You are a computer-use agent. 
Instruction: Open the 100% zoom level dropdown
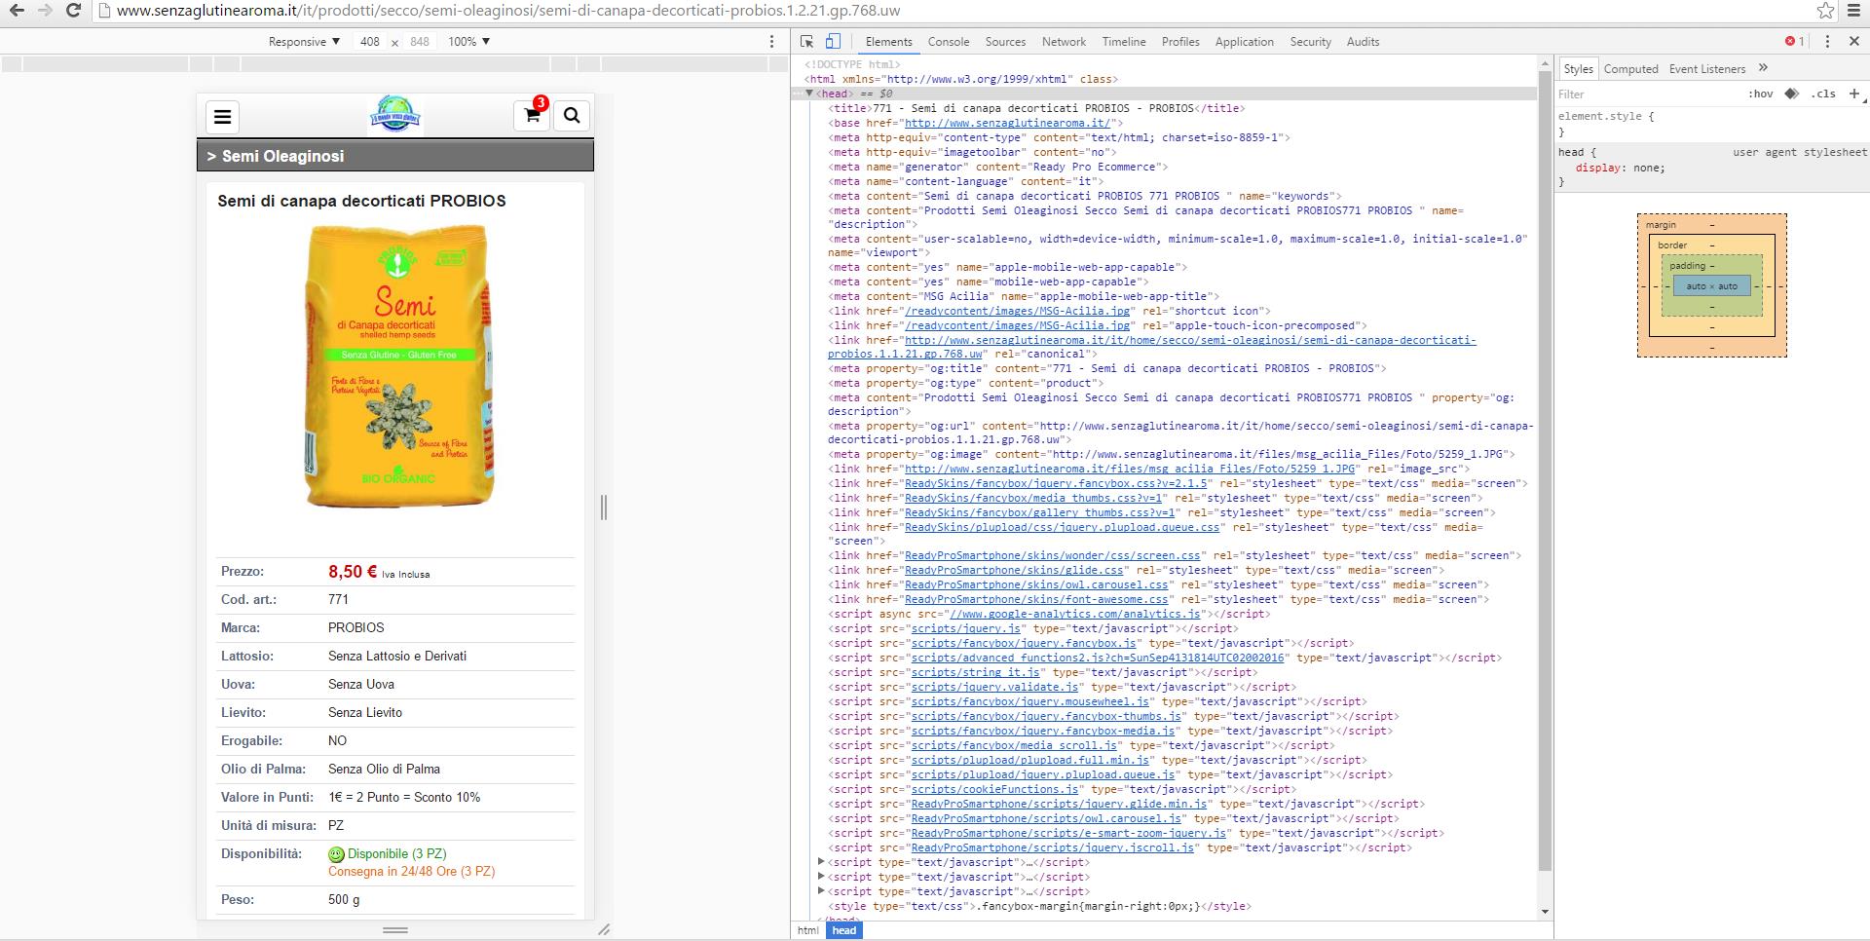coord(468,42)
